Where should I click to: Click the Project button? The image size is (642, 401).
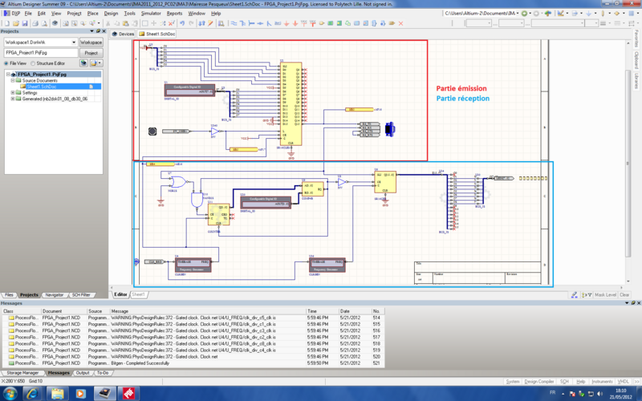point(91,52)
